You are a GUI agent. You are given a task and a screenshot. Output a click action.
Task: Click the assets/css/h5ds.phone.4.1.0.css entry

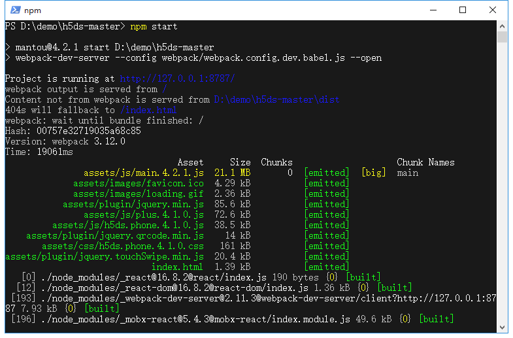tap(123, 246)
